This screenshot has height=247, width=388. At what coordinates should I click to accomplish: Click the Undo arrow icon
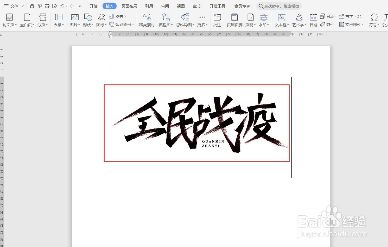62,6
